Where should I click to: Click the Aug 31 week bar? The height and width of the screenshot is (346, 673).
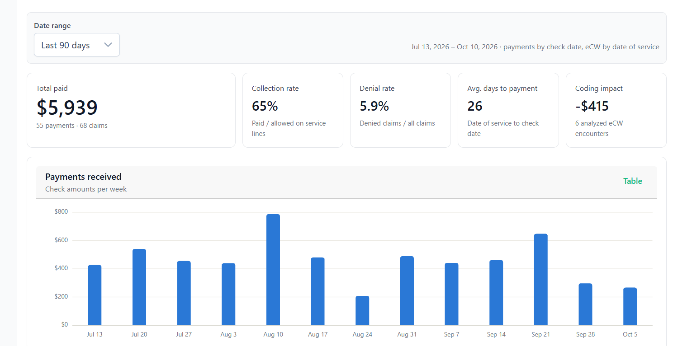tap(407, 290)
